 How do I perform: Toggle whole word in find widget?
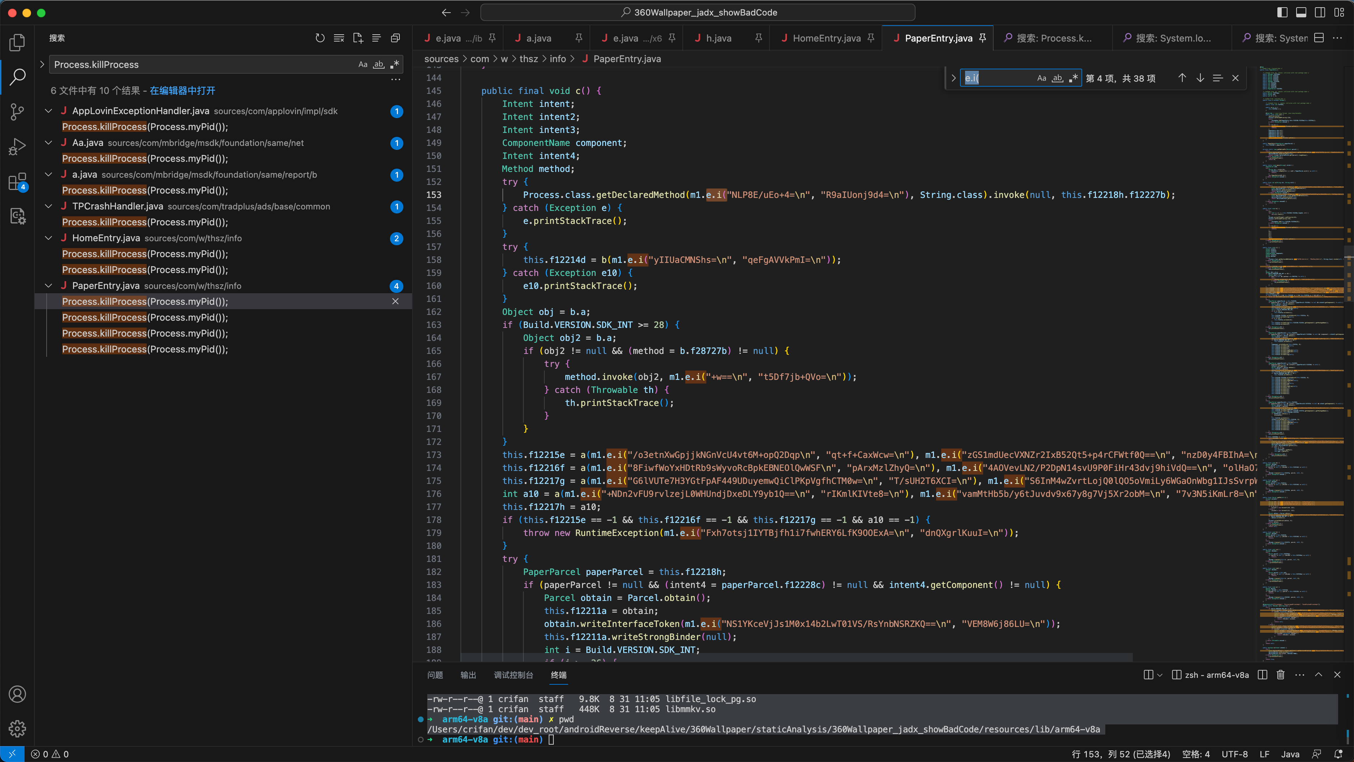pyautogui.click(x=1058, y=78)
